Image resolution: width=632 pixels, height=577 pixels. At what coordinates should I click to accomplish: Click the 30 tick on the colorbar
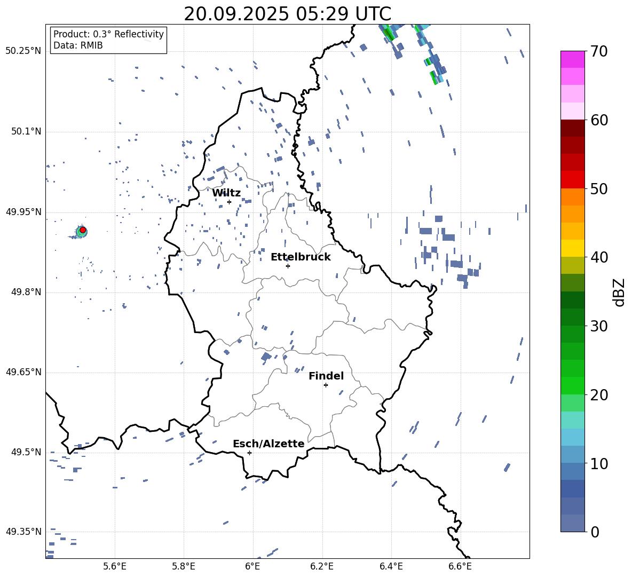pos(599,326)
